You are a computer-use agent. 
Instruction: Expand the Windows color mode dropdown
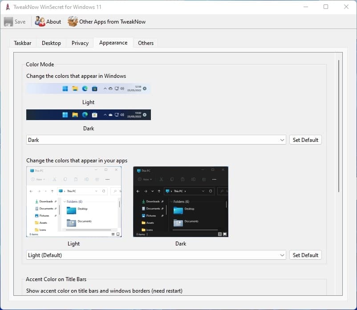156,140
